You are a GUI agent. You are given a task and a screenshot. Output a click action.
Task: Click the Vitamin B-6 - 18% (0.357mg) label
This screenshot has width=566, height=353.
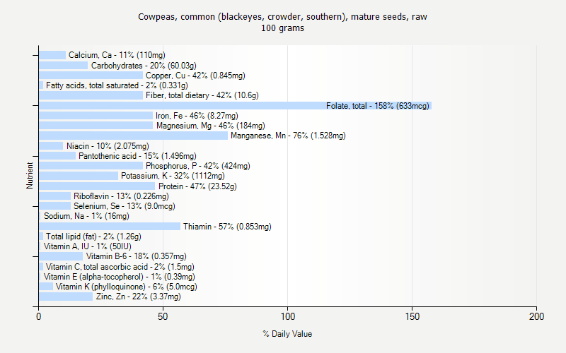[136, 256]
